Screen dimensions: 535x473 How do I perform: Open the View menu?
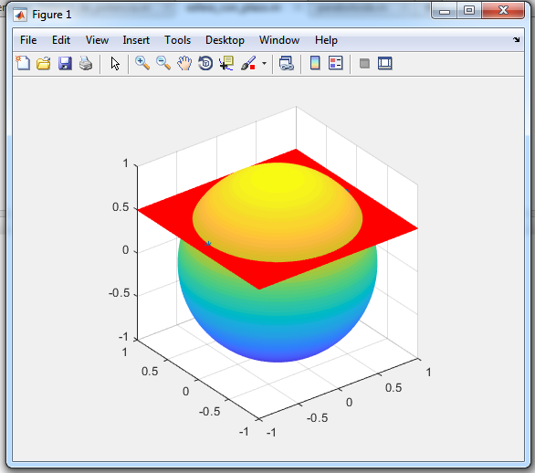(x=97, y=40)
